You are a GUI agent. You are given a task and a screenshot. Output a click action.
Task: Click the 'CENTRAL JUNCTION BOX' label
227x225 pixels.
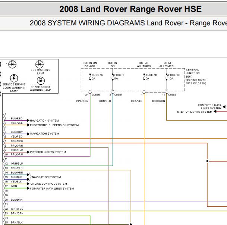193,73
